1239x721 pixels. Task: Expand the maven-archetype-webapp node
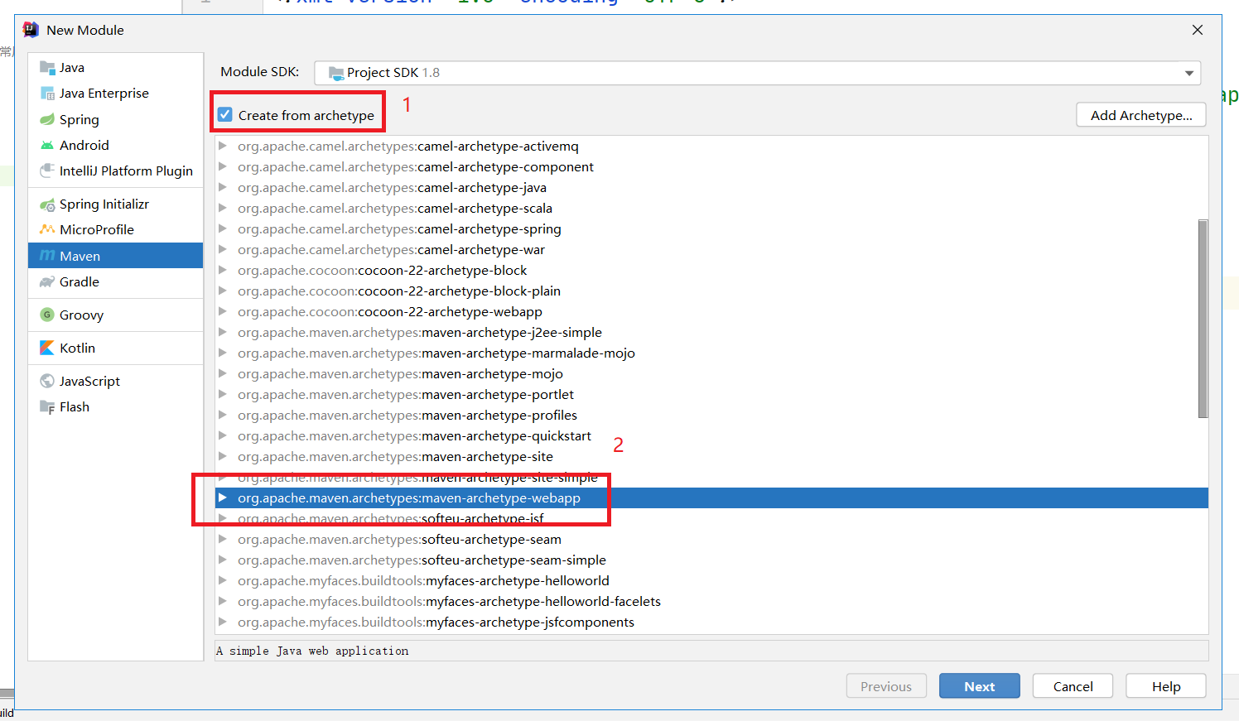point(223,497)
